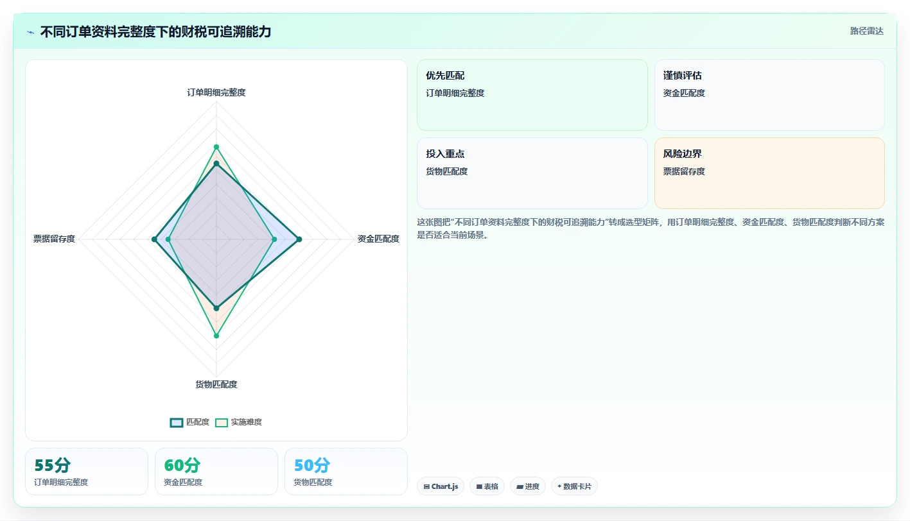This screenshot has height=521, width=910.
Task: Click the 实施难度 data point on 资金匹配度 axis
Action: (274, 239)
